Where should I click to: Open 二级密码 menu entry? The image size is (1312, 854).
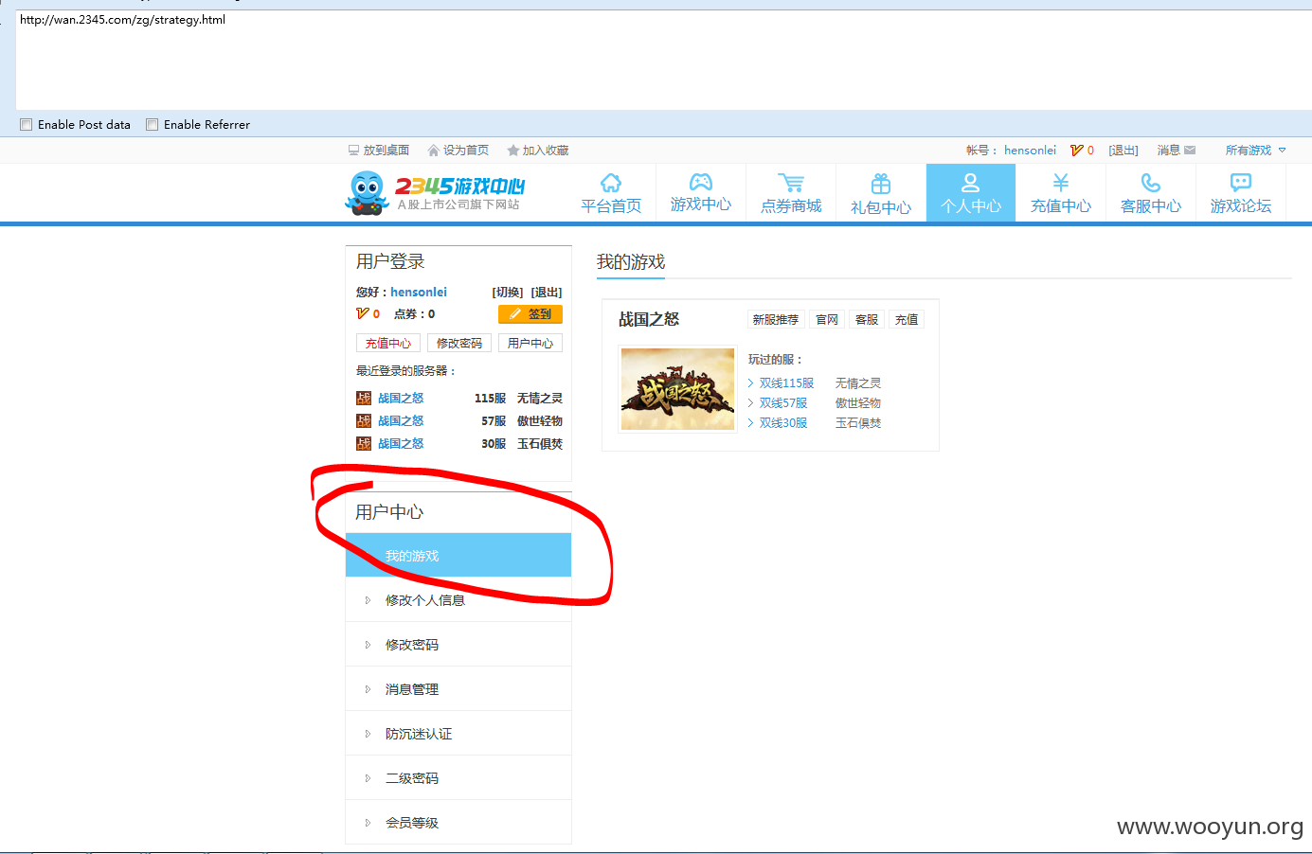(458, 778)
